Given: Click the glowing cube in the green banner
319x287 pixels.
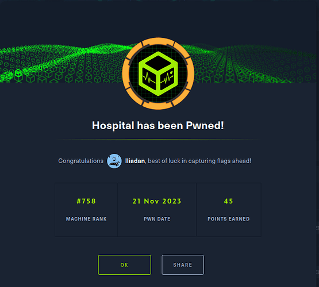Looking at the screenshot, I should 18,73.
